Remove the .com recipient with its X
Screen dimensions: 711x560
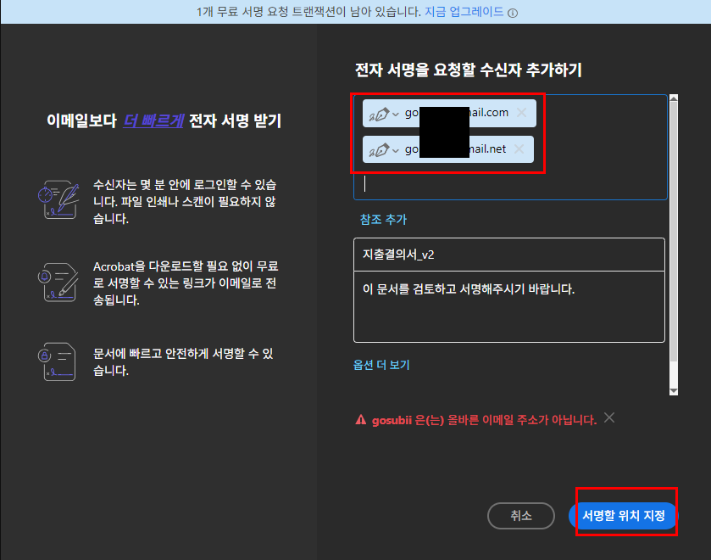pos(521,112)
